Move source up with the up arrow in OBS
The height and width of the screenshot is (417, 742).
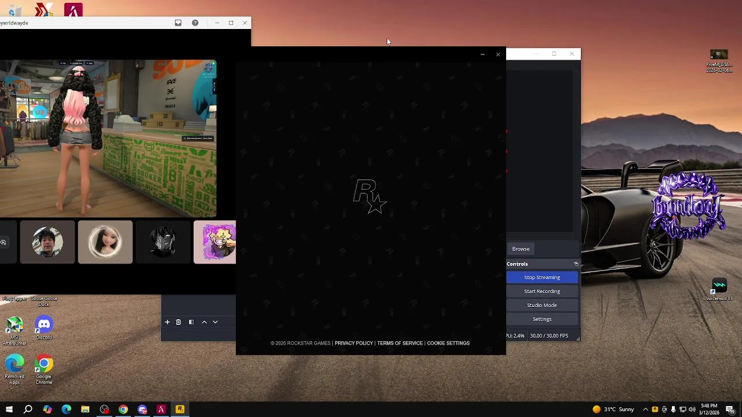click(x=204, y=322)
